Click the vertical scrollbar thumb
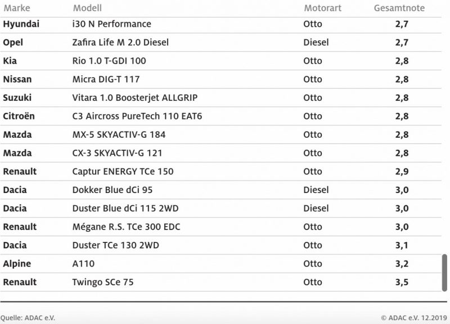The width and height of the screenshot is (450, 324). click(x=444, y=273)
